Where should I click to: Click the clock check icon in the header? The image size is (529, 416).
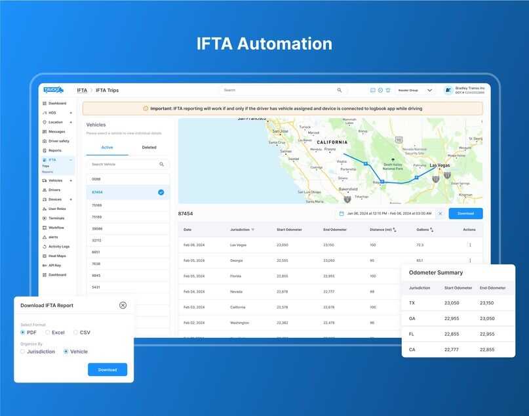pos(381,90)
